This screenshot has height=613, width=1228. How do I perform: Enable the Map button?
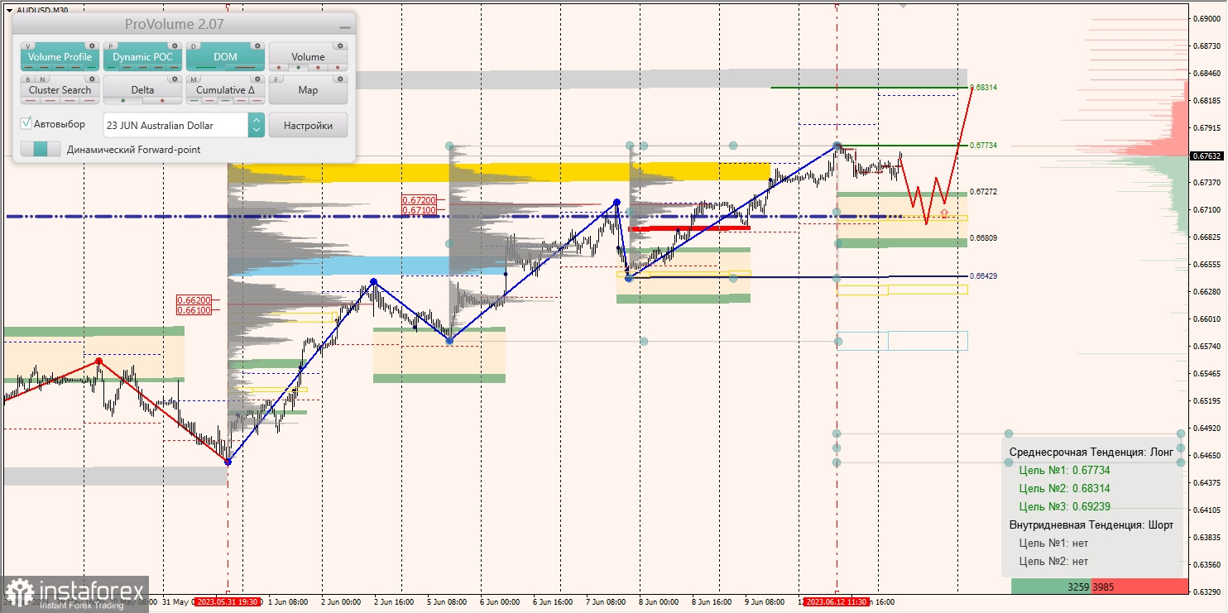[x=308, y=90]
